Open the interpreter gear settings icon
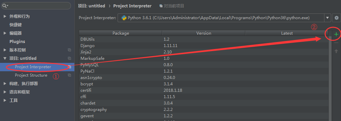341x121 pixels. coord(337,18)
